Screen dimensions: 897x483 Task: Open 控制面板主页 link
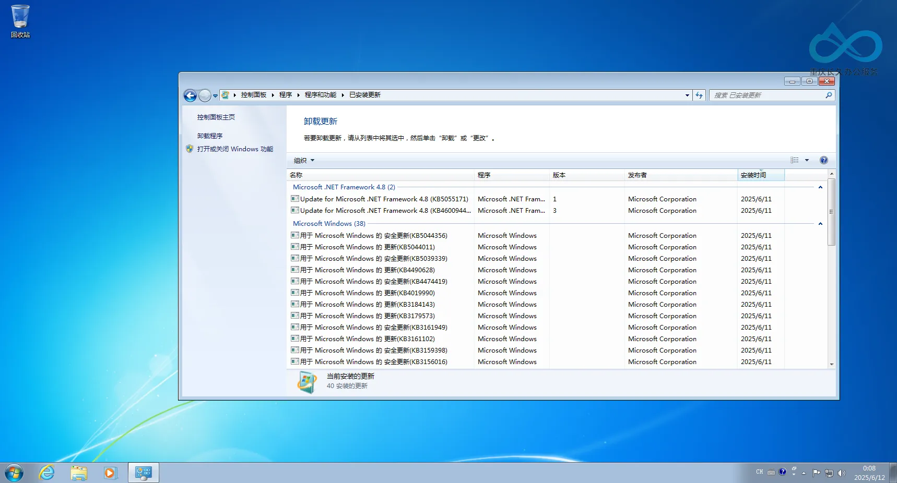[216, 117]
